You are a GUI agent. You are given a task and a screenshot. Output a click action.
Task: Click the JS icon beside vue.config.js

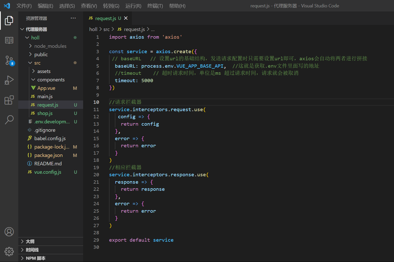(30, 172)
